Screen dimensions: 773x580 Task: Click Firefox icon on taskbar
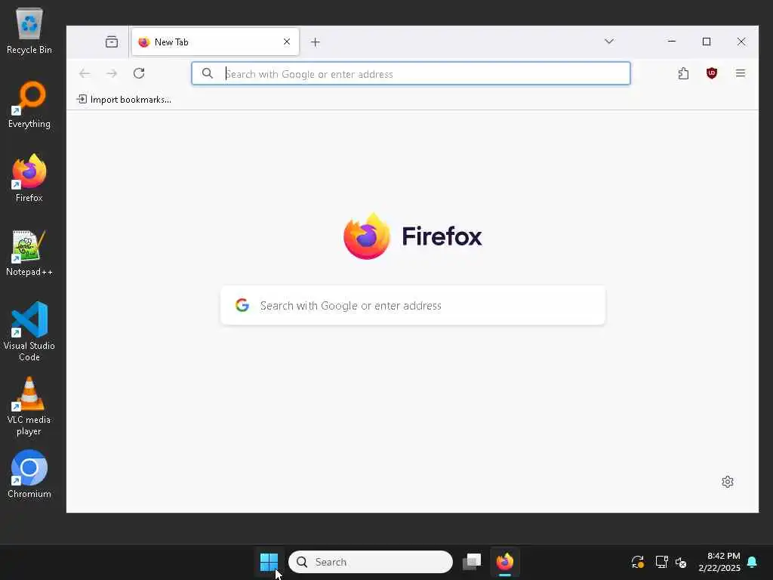pos(505,562)
